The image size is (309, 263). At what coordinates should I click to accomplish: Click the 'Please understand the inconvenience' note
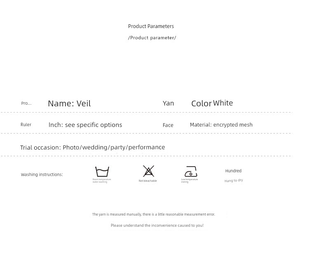[157, 225]
